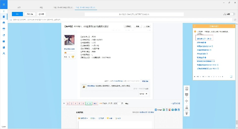Click the scroll-up arrow of right scrollbar
238x129 pixels.
click(x=237, y=24)
